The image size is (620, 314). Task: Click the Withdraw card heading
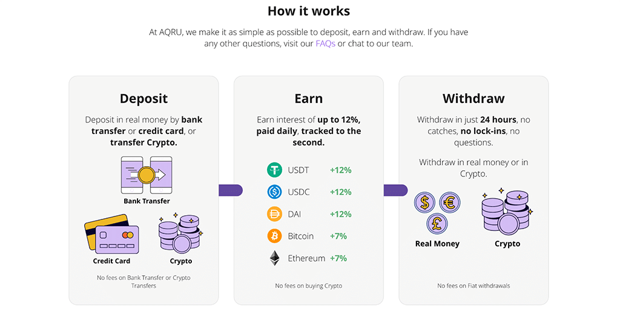473,99
